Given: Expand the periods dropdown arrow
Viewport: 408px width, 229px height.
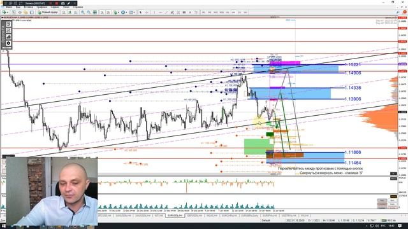Looking at the screenshot, I should [126, 12].
